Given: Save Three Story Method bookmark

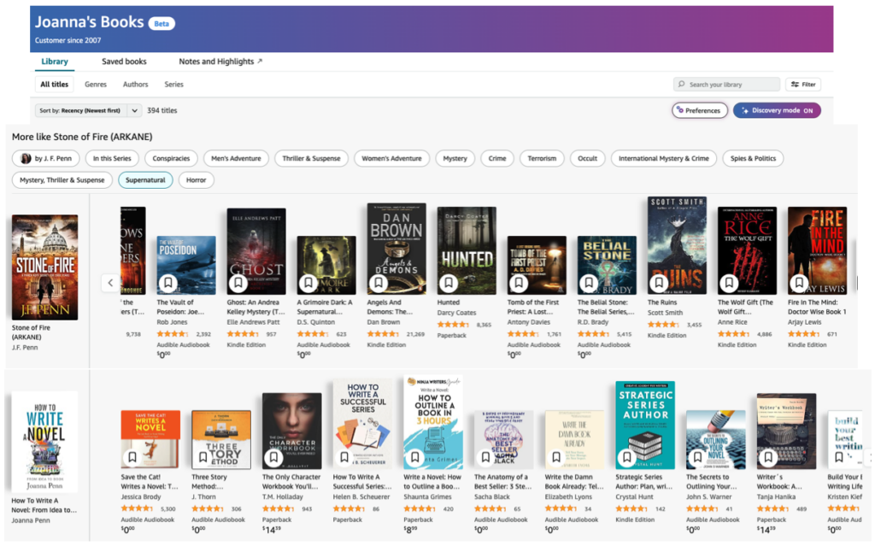Looking at the screenshot, I should click(x=203, y=457).
